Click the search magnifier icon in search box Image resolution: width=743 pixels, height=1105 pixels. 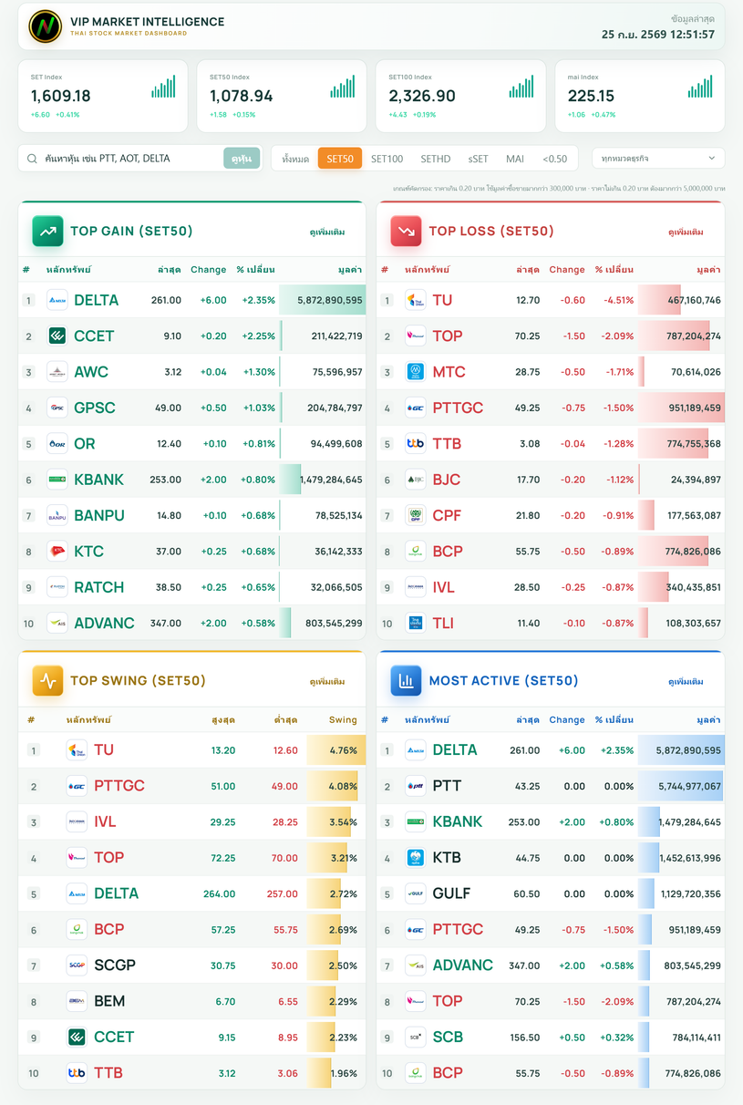(x=33, y=159)
